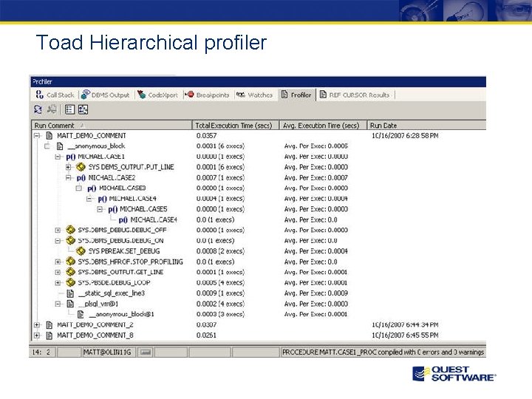Click the package icon for SYS.DBMS_DEBUG.DEBUG_ON
Viewport: 532px width, 399px height.
(70, 241)
